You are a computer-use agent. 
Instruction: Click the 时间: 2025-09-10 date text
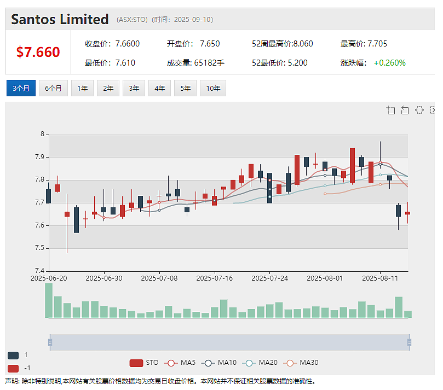182,20
